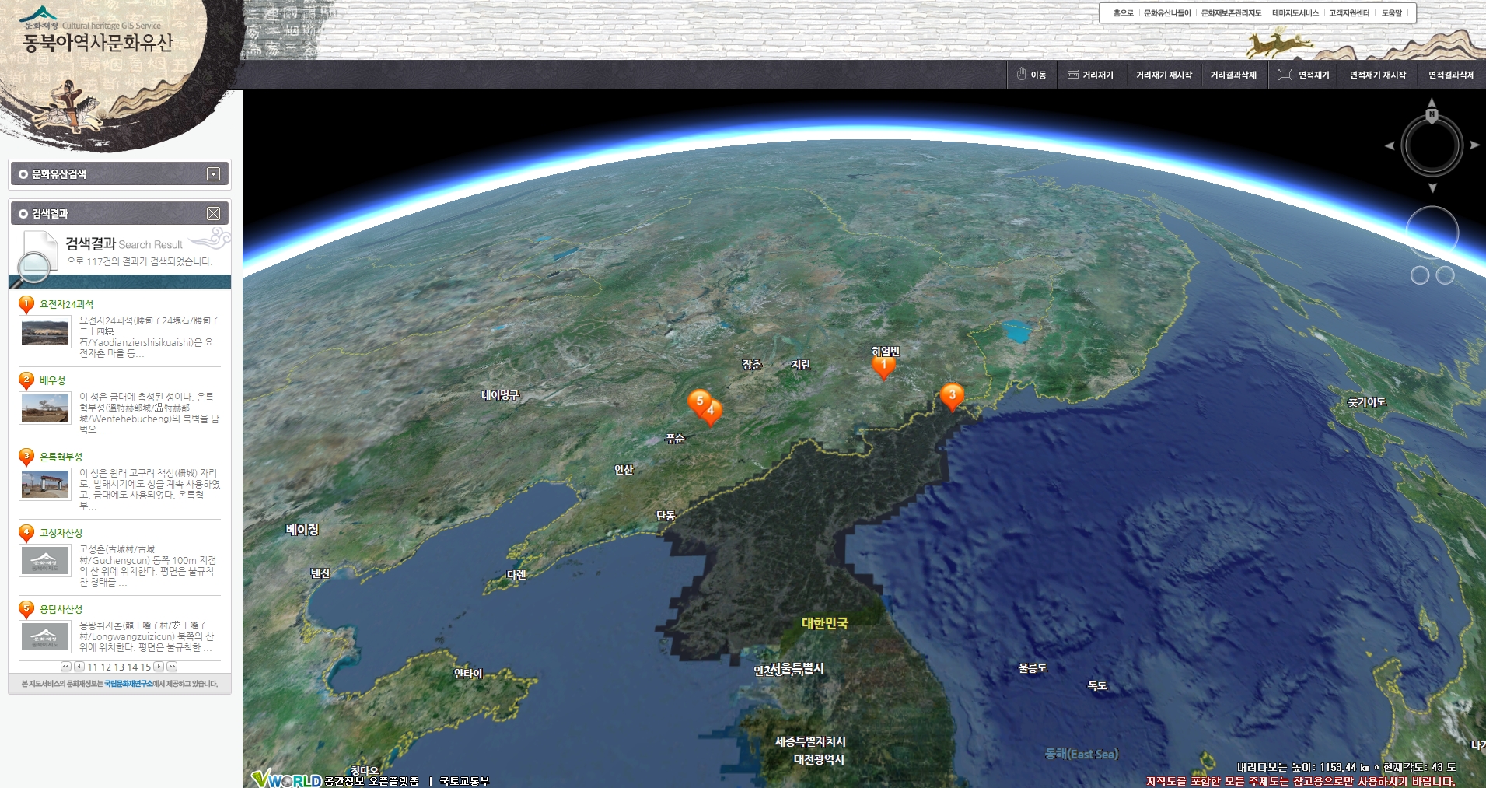This screenshot has width=1486, height=788.
Task: Click 거리결과삭제 to delete distance results
Action: 1233,75
